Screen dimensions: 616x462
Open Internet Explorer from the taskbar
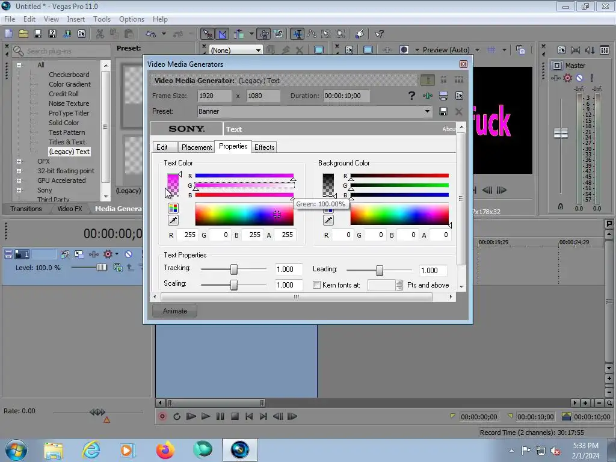tap(91, 450)
